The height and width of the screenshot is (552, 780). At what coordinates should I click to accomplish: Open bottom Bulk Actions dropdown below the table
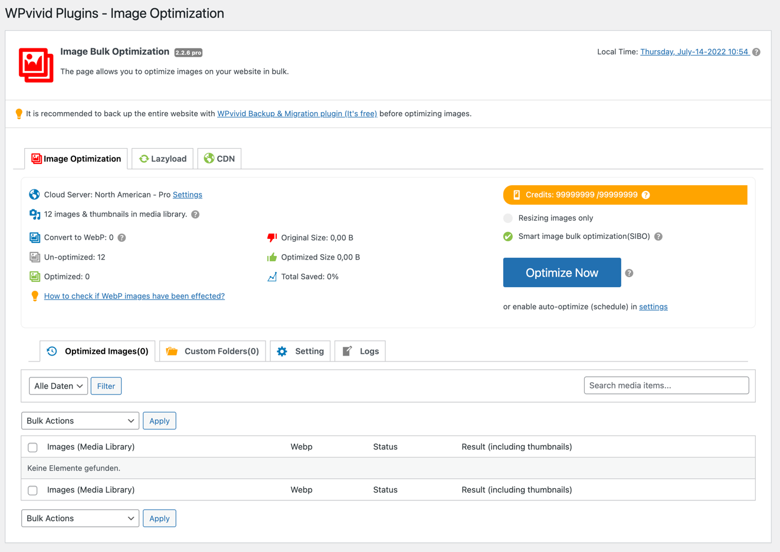(80, 518)
